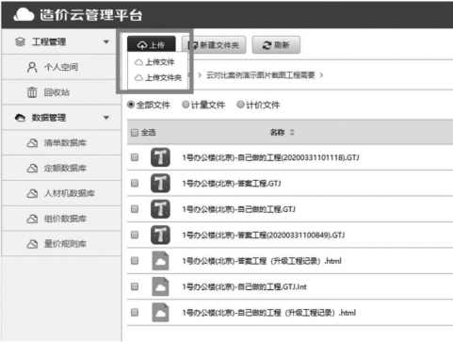Check the box for 答案工程（升级工程记录）.html
The image size is (453, 342).
click(x=135, y=261)
